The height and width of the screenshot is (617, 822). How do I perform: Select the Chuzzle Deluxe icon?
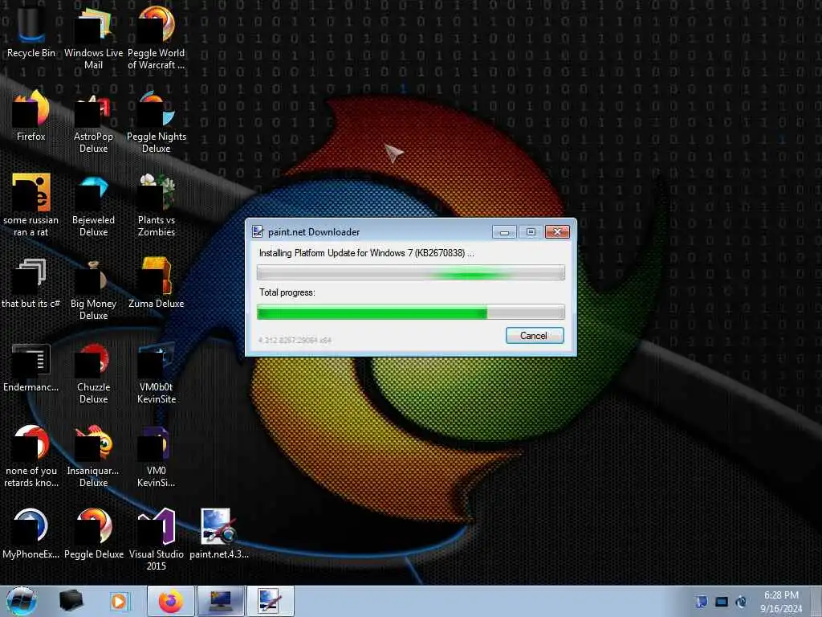(x=93, y=373)
